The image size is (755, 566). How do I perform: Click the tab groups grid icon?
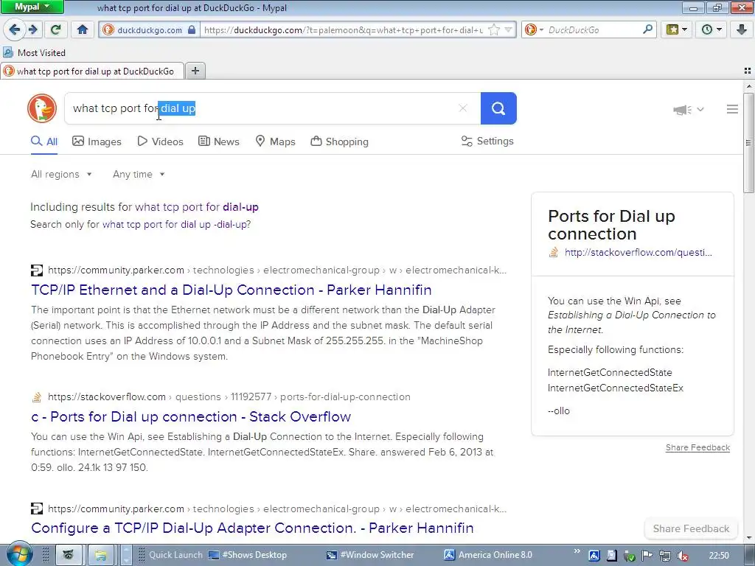coord(748,71)
